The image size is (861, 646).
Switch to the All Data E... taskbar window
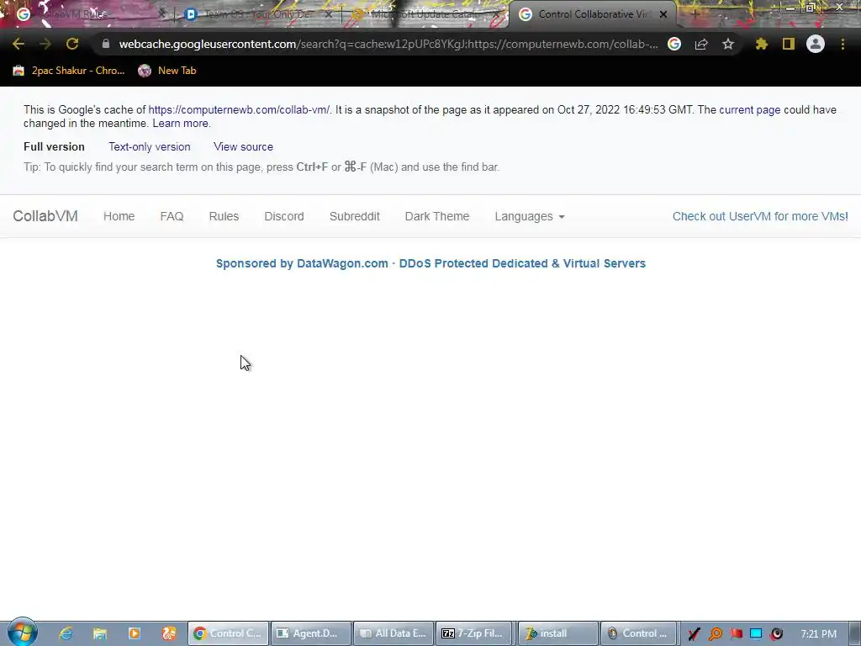pyautogui.click(x=394, y=633)
